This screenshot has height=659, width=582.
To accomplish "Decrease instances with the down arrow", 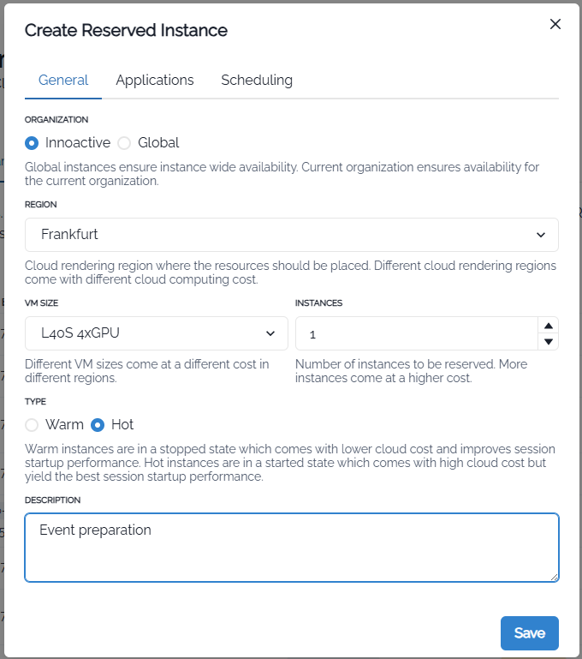I will [x=549, y=342].
